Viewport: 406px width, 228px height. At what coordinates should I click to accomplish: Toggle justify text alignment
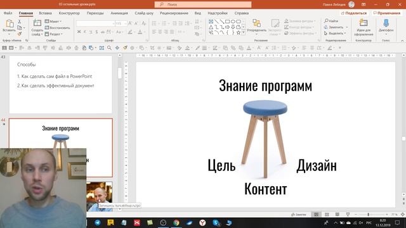pyautogui.click(x=172, y=32)
